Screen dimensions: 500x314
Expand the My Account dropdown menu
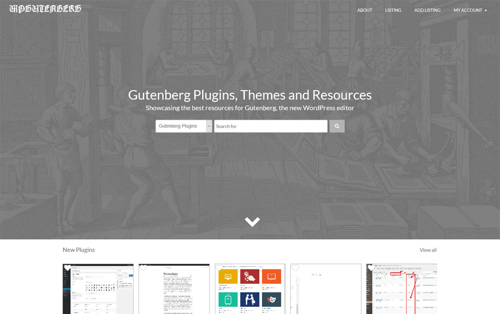pos(470,10)
